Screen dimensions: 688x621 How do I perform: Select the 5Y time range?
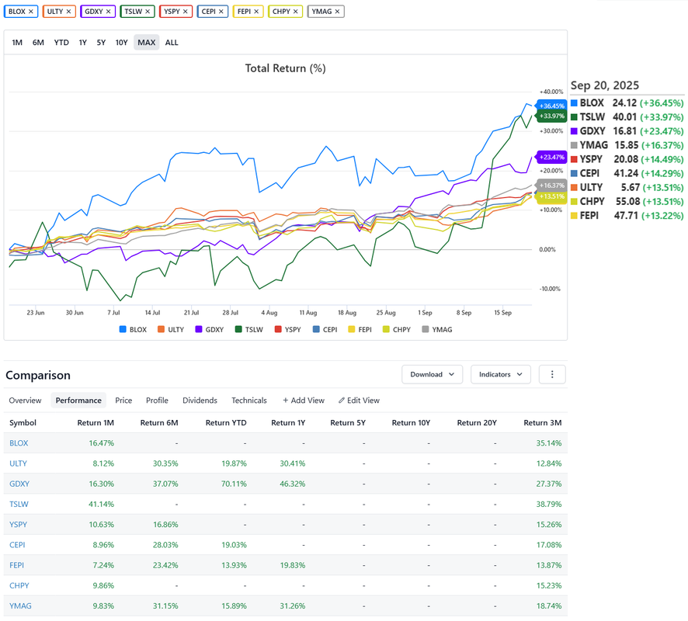101,43
